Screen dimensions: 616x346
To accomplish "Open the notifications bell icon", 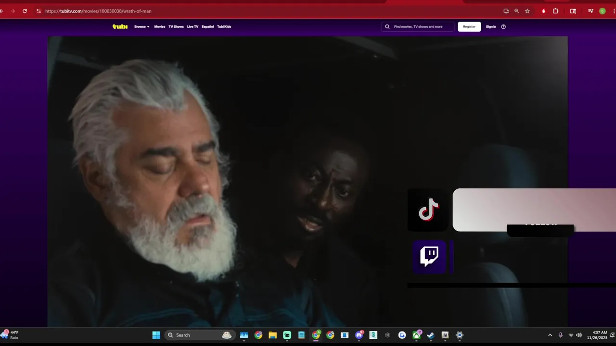I will pos(612,335).
